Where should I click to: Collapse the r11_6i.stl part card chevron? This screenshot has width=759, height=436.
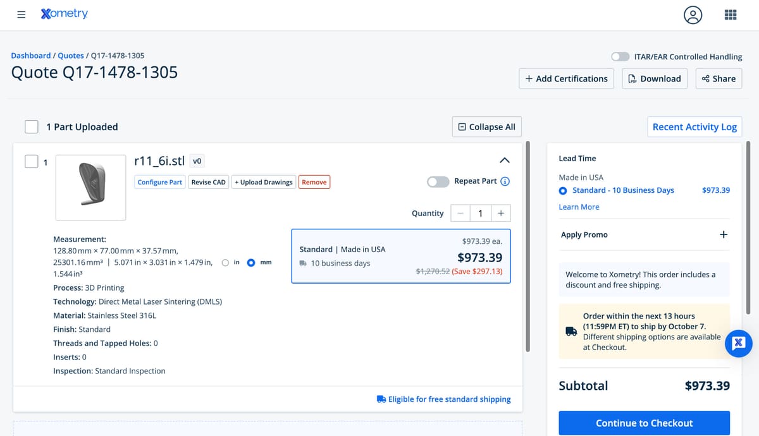(x=505, y=160)
